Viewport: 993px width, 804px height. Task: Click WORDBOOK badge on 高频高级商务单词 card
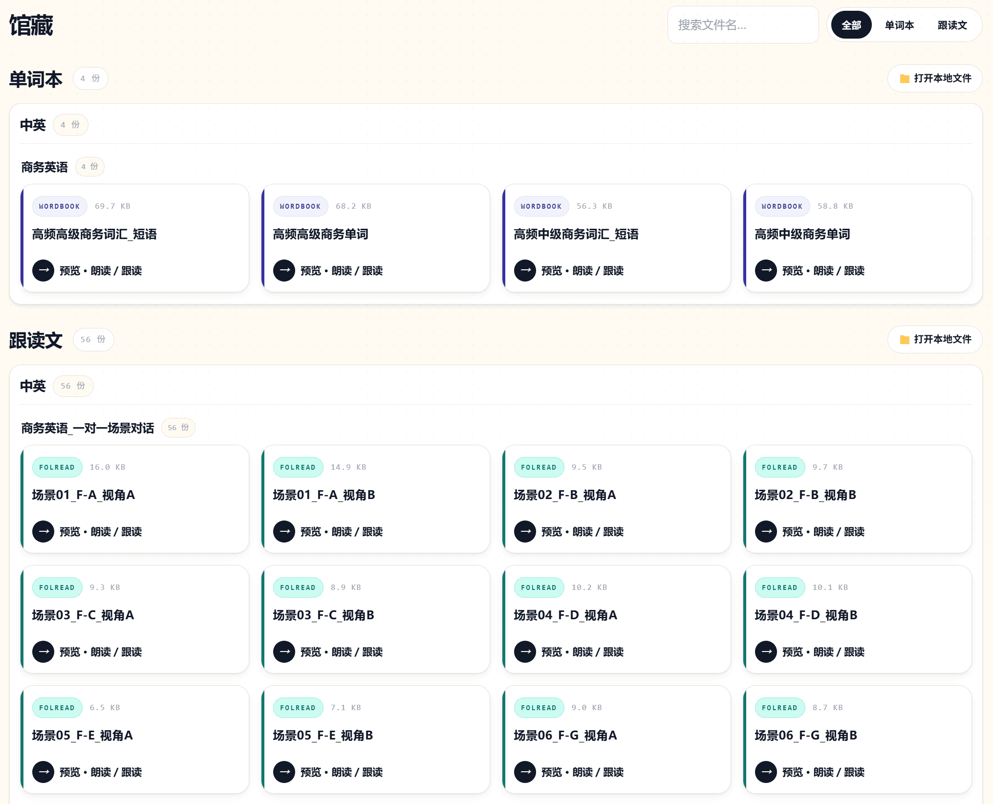coord(301,206)
